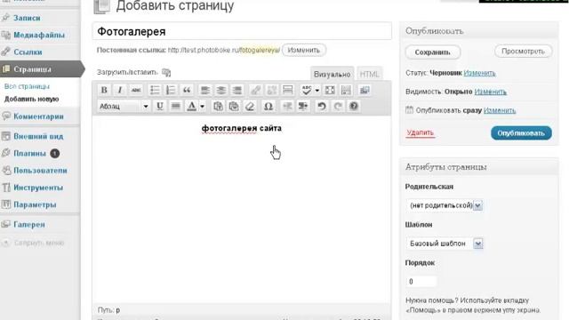The width and height of the screenshot is (569, 320).
Task: Switch to the HTML editor tab
Action: point(369,74)
